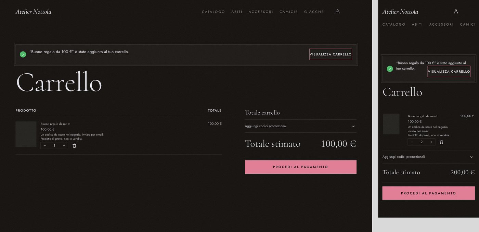Screen dimensions: 479x232
Task: Click the 'PRODOTTO' column header
Action: pyautogui.click(x=26, y=111)
